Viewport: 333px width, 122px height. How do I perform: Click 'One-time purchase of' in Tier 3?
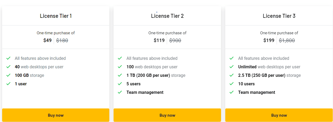[x=279, y=33]
